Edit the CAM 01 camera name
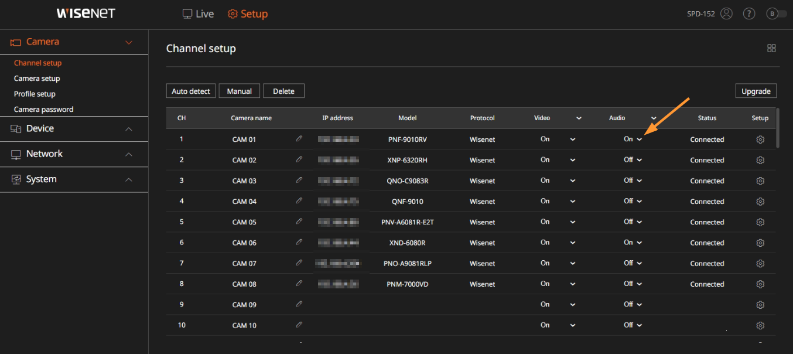The width and height of the screenshot is (793, 354). pyautogui.click(x=299, y=139)
